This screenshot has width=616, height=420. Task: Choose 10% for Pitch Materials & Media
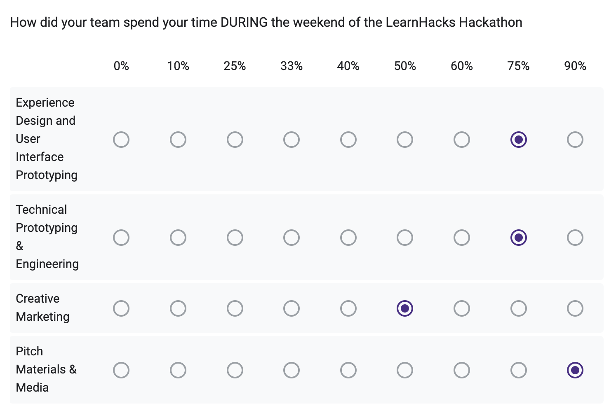(178, 370)
